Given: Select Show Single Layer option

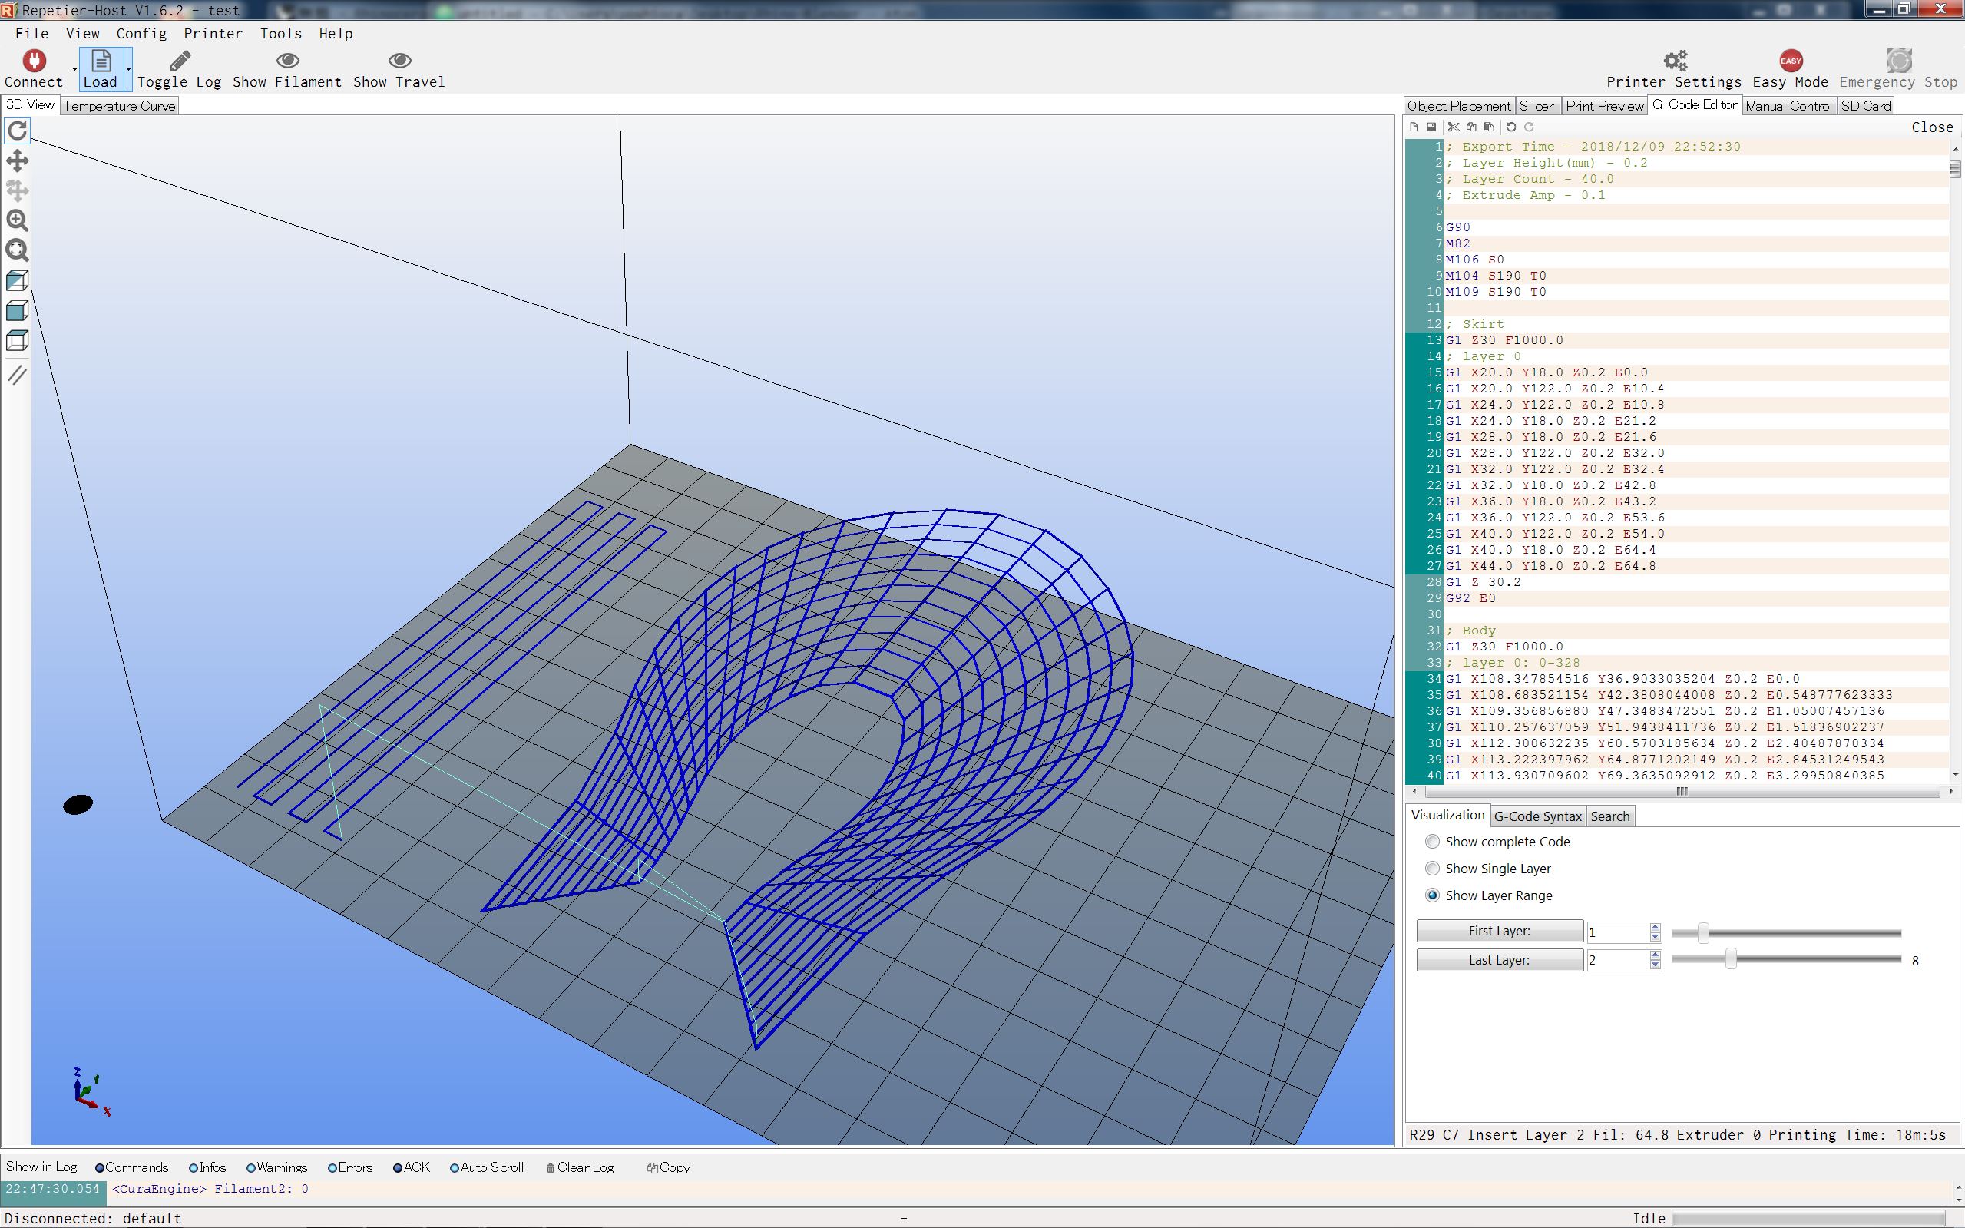Looking at the screenshot, I should point(1432,869).
